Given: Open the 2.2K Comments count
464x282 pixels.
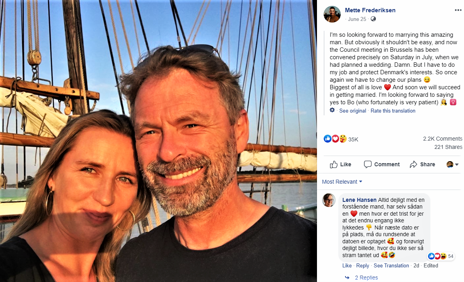Looking at the screenshot, I should [x=442, y=139].
